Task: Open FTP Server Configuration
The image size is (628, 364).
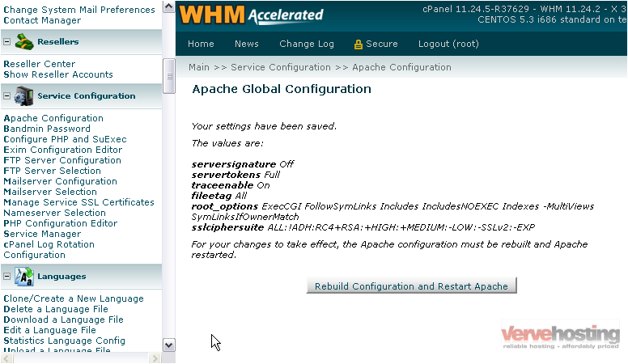Action: (62, 160)
